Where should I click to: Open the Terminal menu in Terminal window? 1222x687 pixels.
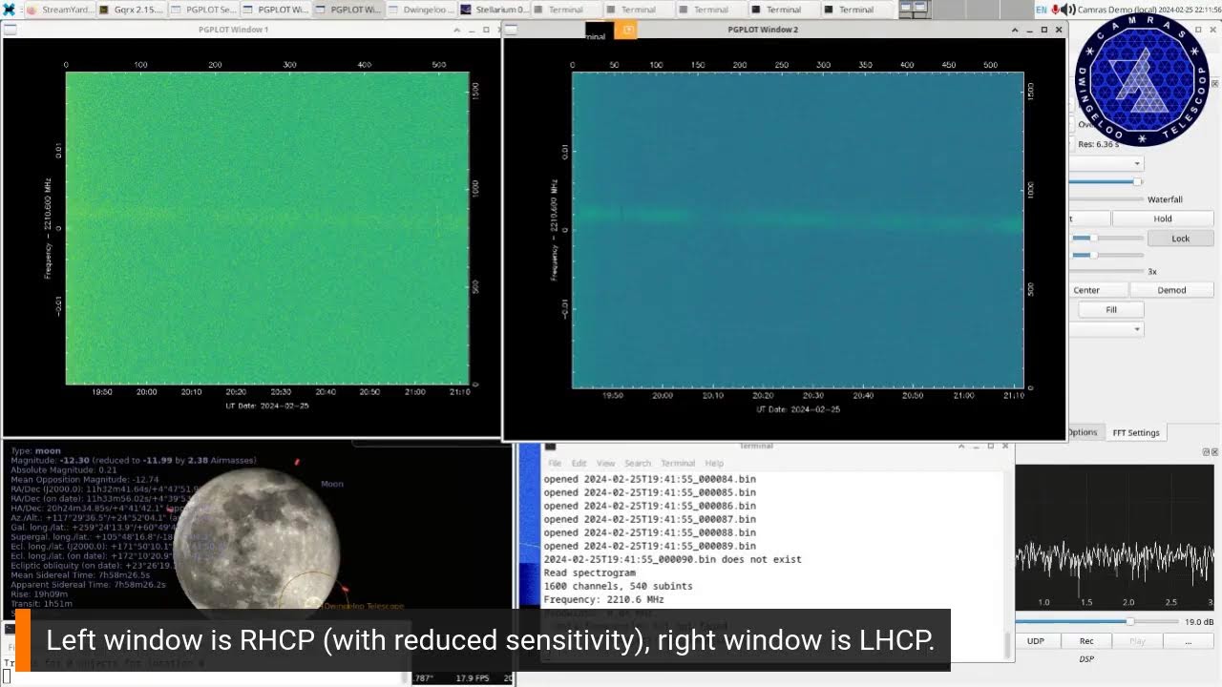point(678,463)
